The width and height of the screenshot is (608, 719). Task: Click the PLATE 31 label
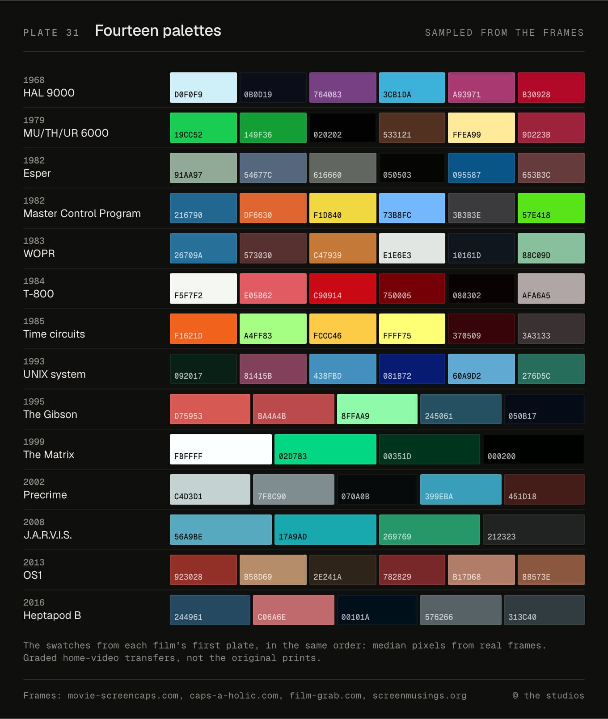tap(51, 33)
